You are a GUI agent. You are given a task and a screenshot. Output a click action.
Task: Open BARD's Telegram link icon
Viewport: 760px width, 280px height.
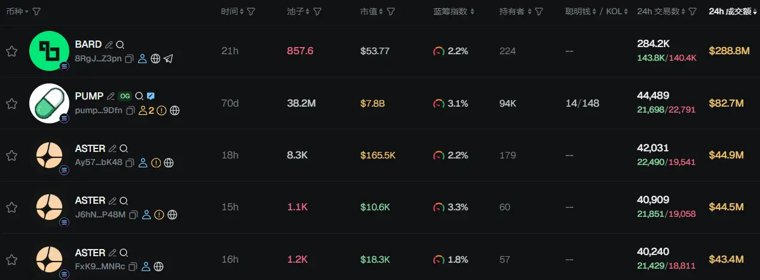click(168, 58)
